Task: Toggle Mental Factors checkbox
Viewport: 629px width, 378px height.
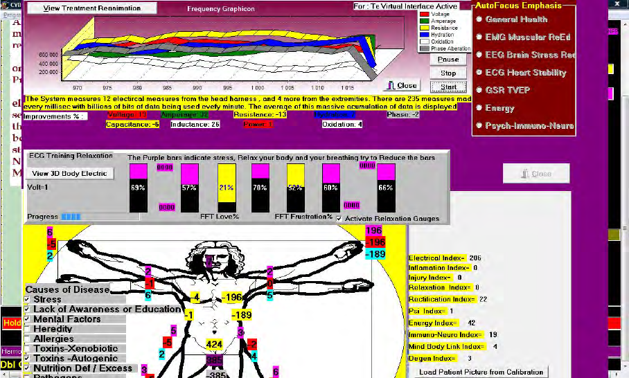Action: (27, 319)
